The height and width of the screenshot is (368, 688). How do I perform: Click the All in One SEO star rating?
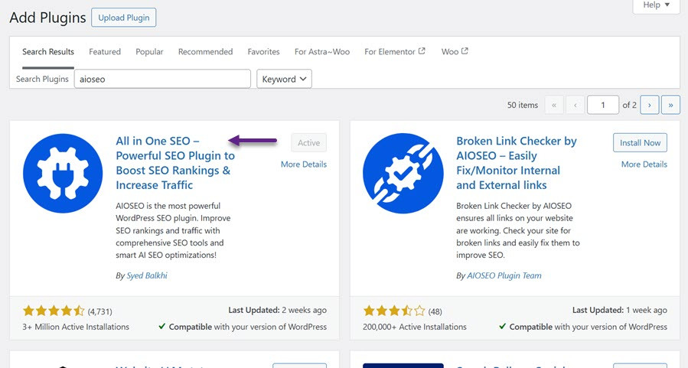(x=54, y=311)
